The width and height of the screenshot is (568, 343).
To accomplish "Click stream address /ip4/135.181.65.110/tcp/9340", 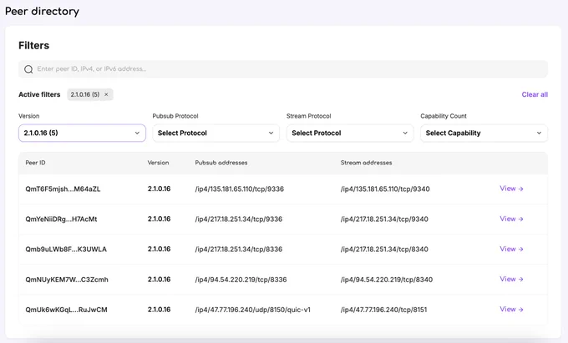I will [385, 189].
